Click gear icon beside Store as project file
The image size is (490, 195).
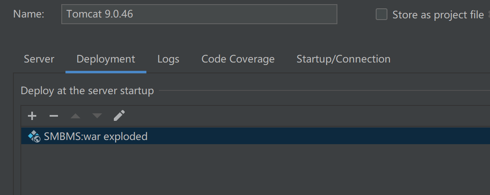click(x=488, y=15)
